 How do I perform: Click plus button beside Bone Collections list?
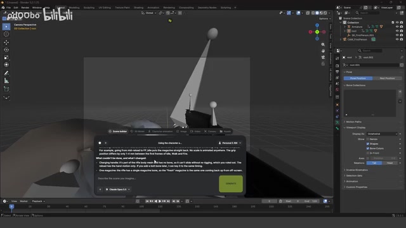(400, 92)
